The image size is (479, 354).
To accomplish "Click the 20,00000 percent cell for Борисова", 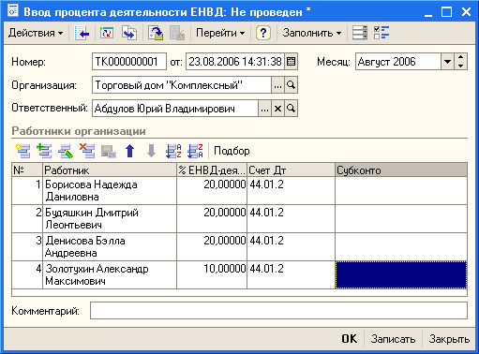I will (x=212, y=191).
